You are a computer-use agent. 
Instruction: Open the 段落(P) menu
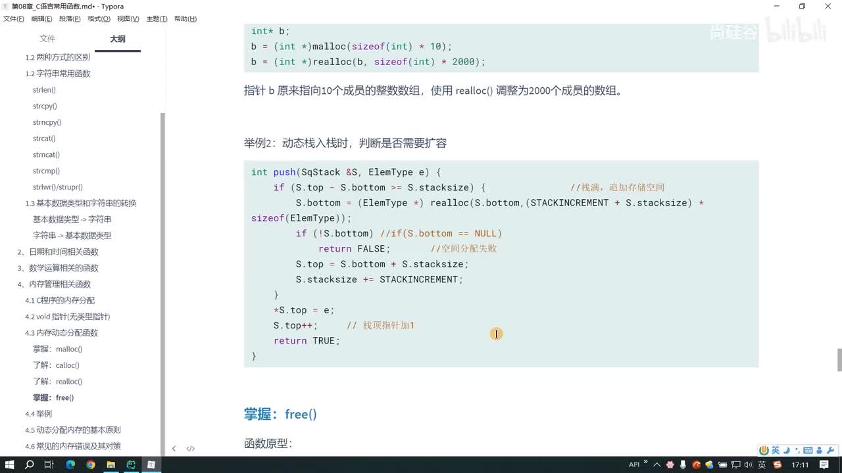[70, 19]
